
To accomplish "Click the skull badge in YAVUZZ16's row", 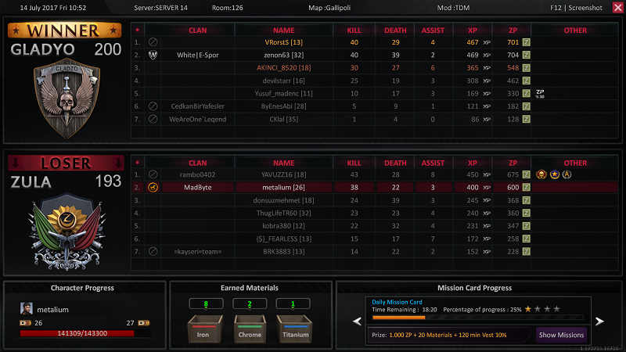I will pyautogui.click(x=541, y=174).
